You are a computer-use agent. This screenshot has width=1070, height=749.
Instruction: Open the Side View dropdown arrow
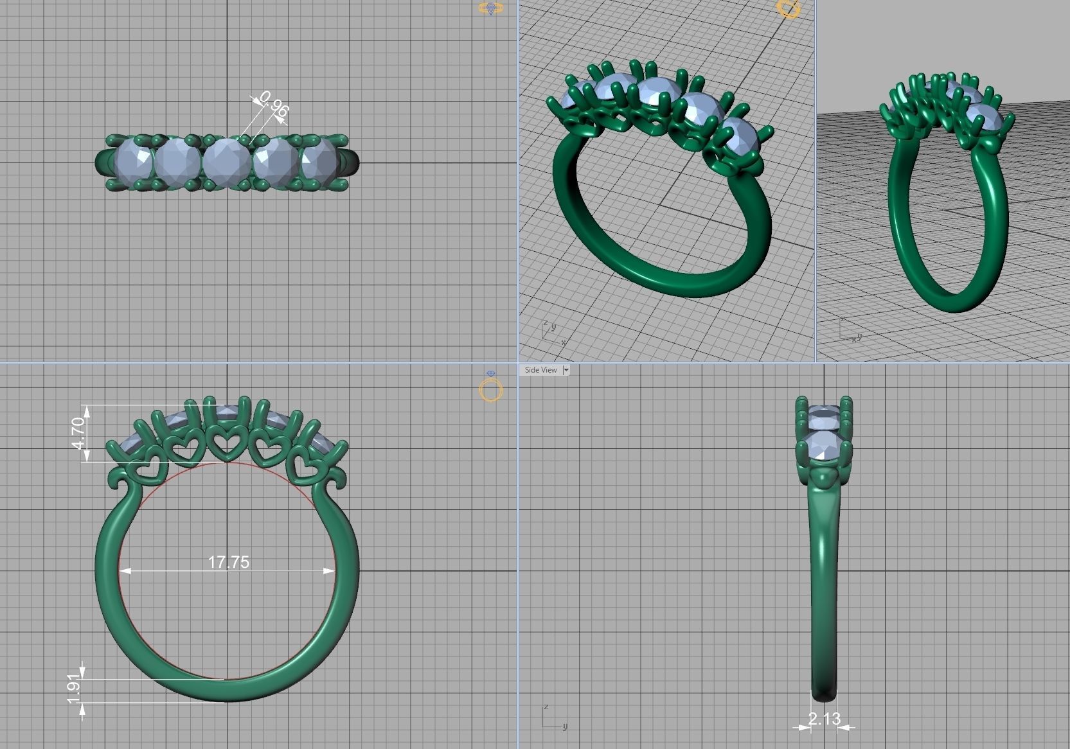point(566,370)
